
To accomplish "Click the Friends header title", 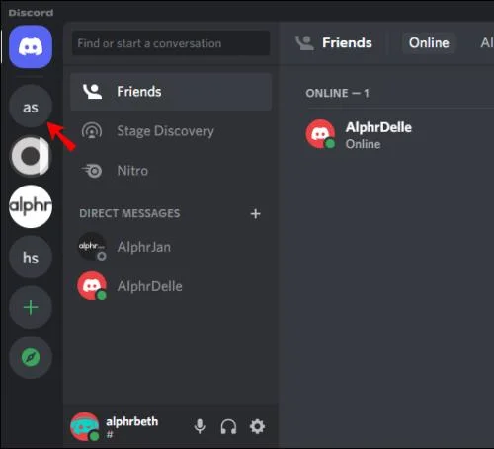I will click(x=347, y=42).
